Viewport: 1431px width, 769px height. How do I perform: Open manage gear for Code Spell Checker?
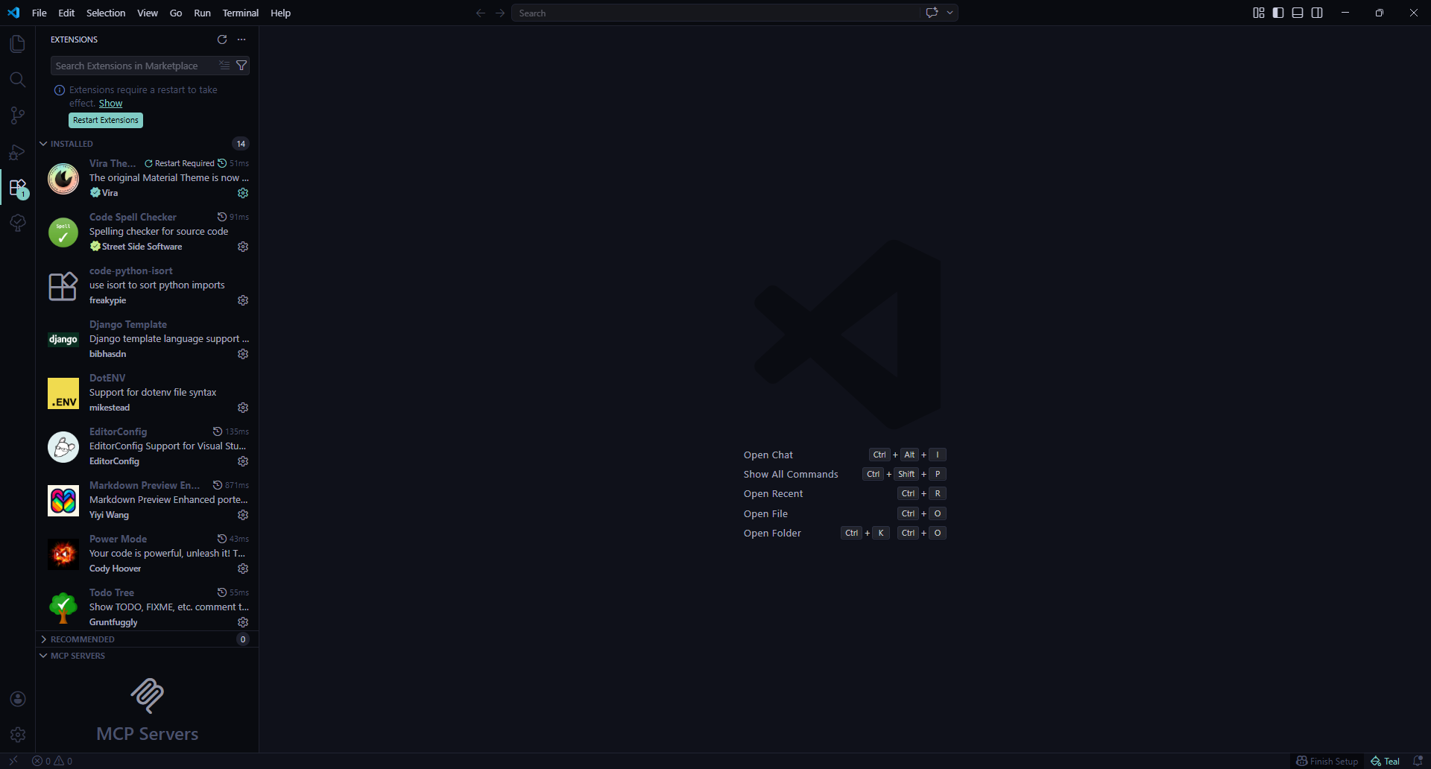243,247
